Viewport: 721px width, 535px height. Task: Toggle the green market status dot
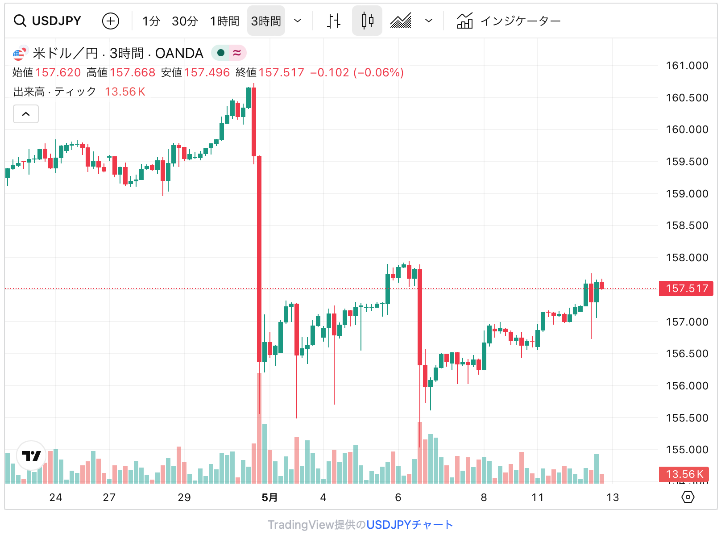pyautogui.click(x=220, y=53)
